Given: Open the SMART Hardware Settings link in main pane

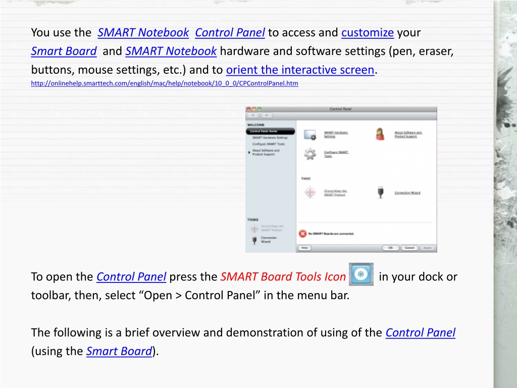Looking at the screenshot, I should 336,134.
